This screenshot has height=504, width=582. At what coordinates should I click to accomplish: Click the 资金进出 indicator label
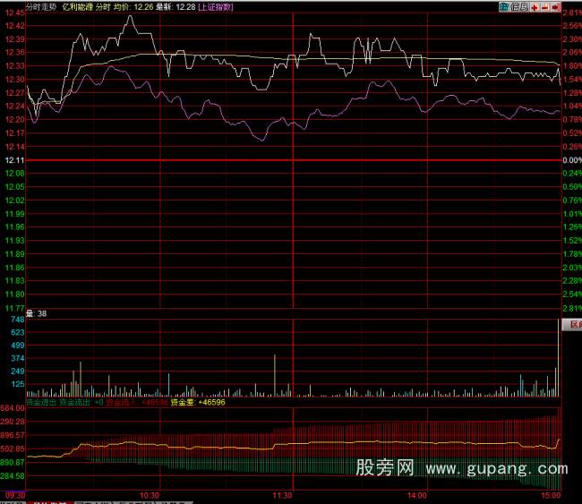pyautogui.click(x=41, y=402)
